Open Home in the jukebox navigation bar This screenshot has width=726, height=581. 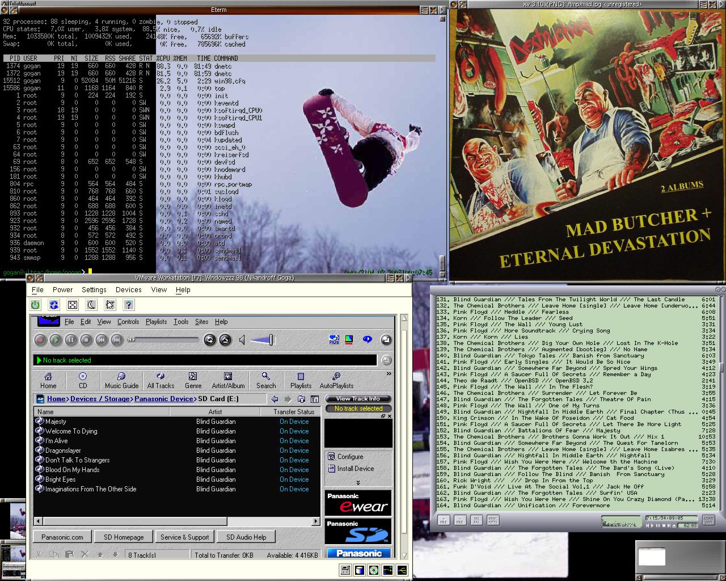pyautogui.click(x=48, y=380)
